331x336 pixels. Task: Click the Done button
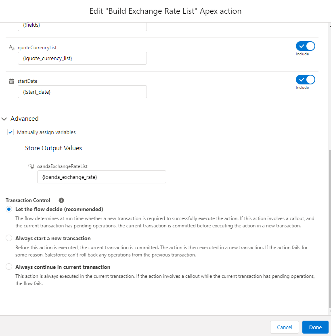click(x=315, y=327)
